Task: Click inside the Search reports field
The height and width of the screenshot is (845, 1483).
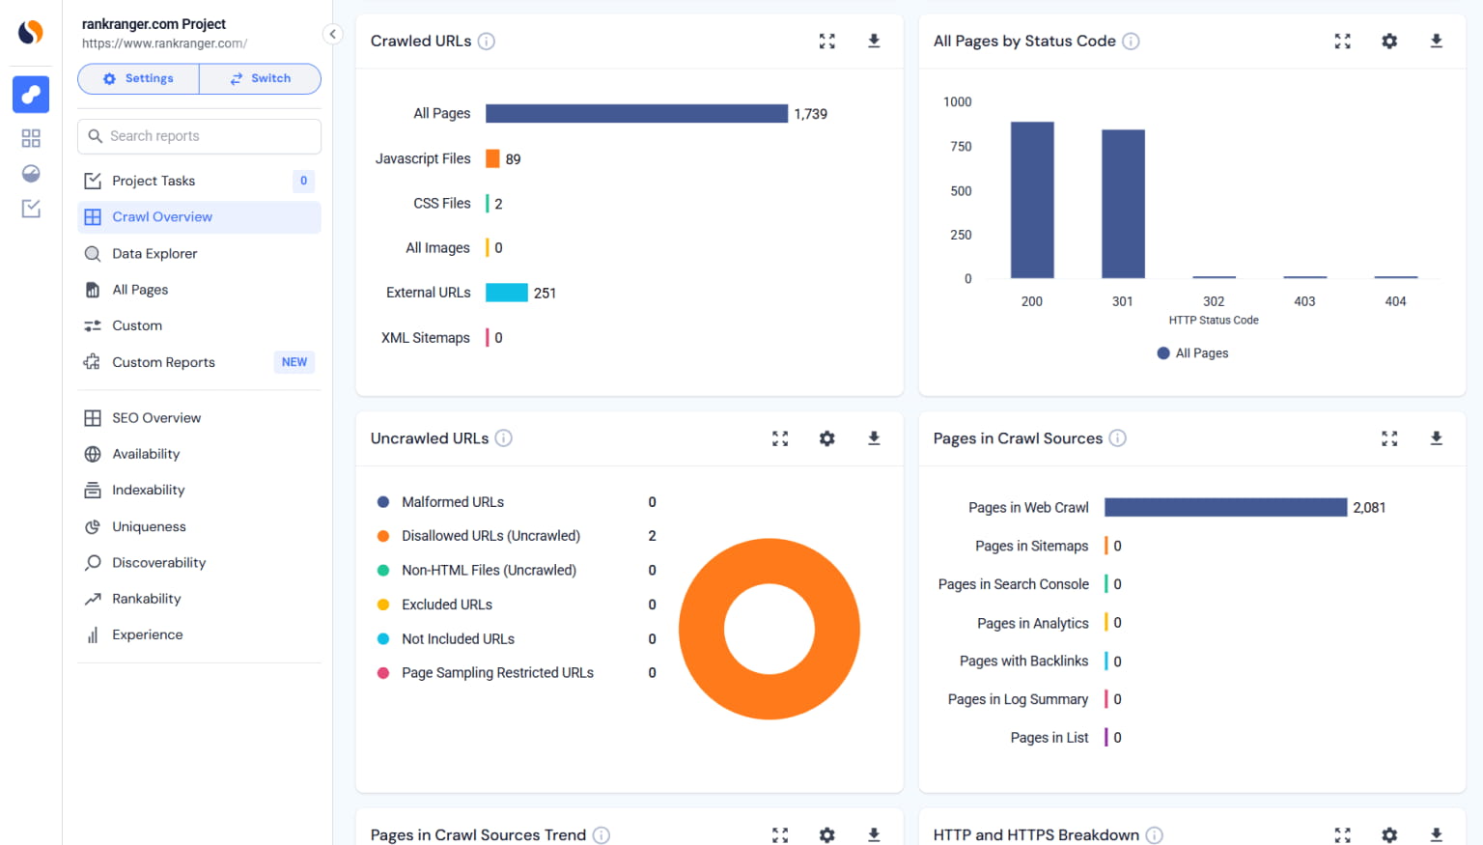Action: pos(198,136)
